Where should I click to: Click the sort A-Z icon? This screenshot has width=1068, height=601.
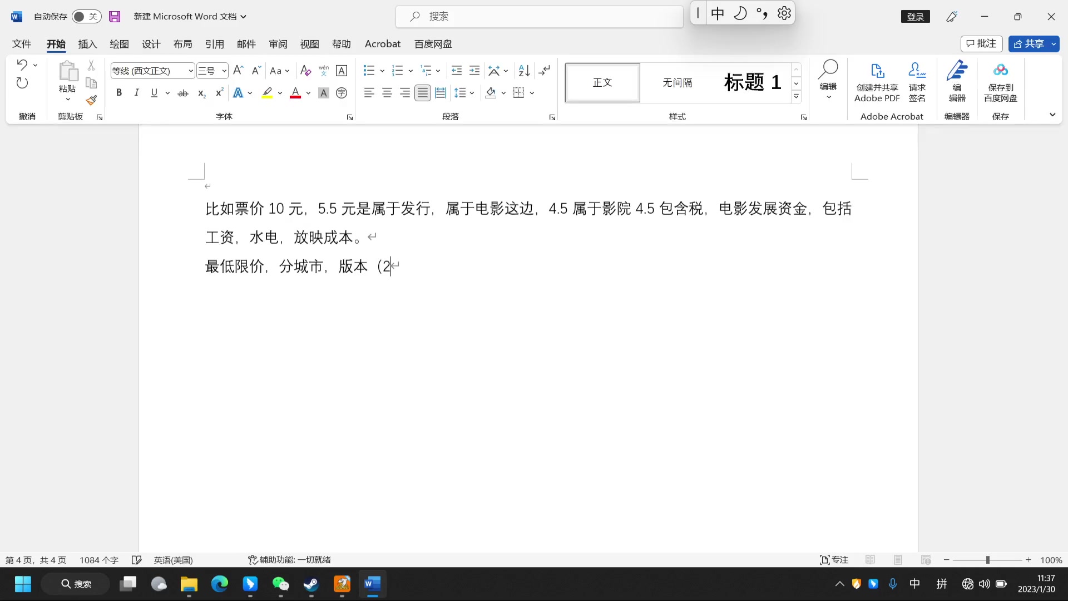click(524, 71)
